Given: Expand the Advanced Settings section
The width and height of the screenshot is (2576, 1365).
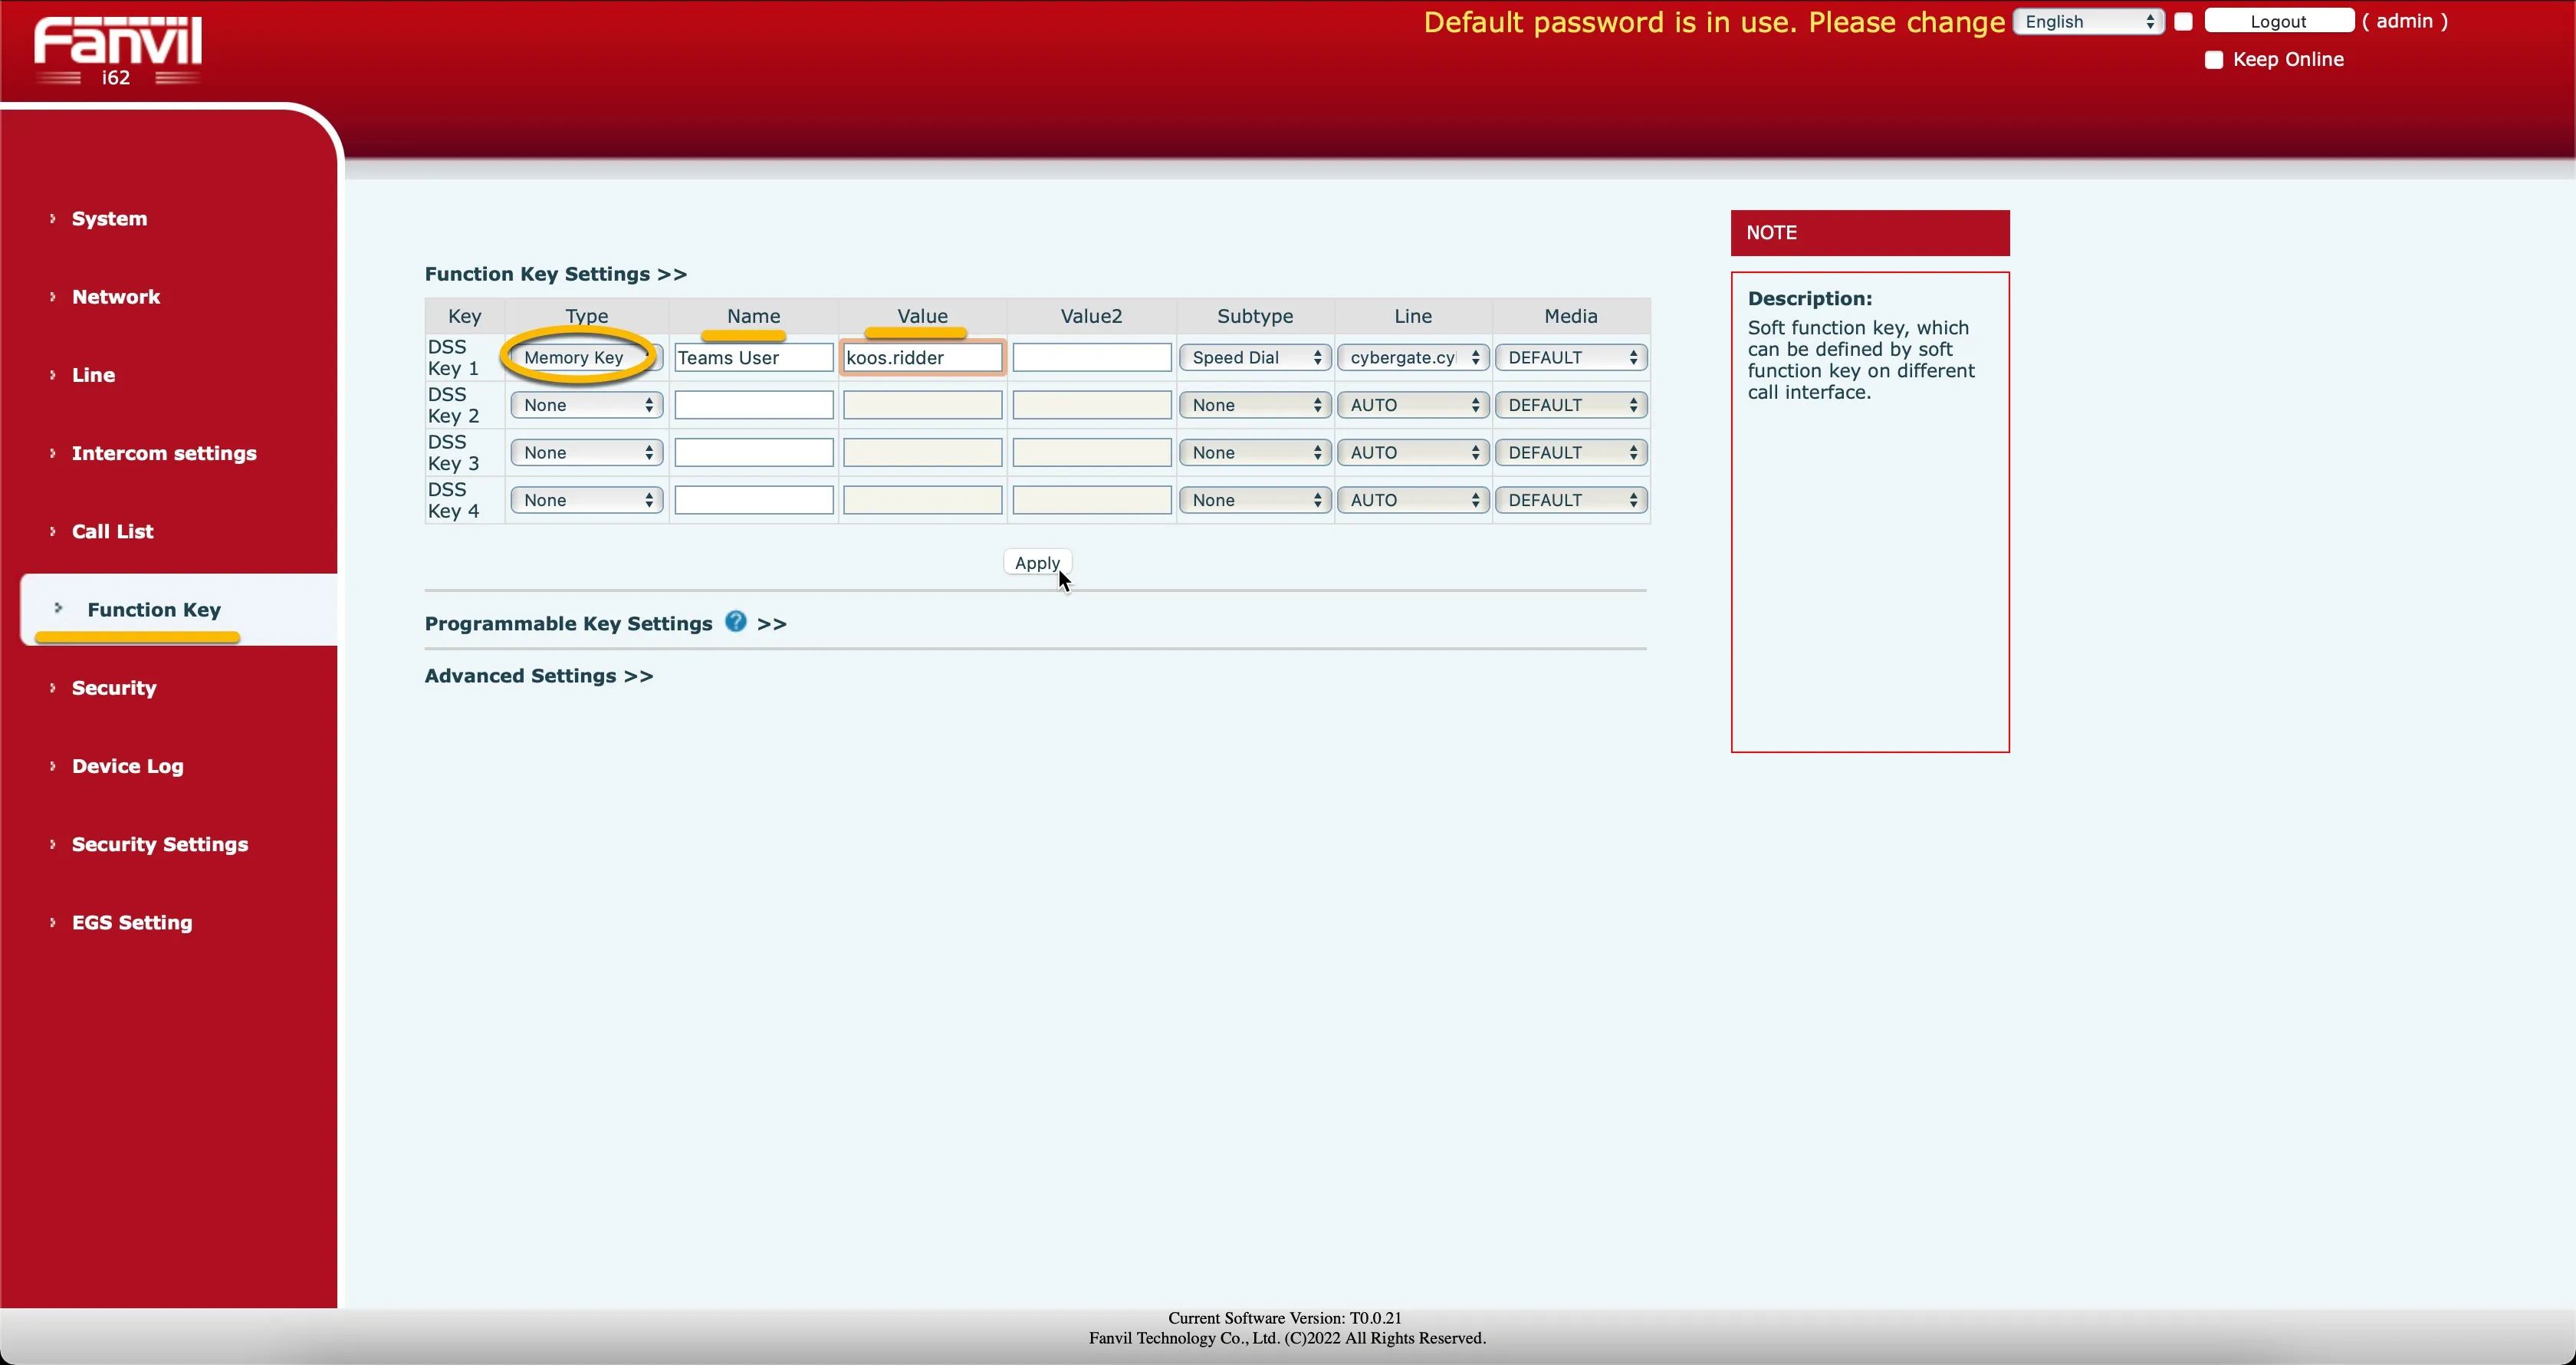Looking at the screenshot, I should (539, 676).
